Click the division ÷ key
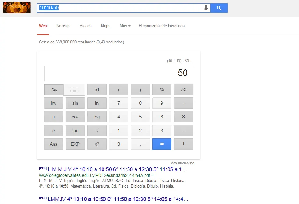 tap(184, 103)
